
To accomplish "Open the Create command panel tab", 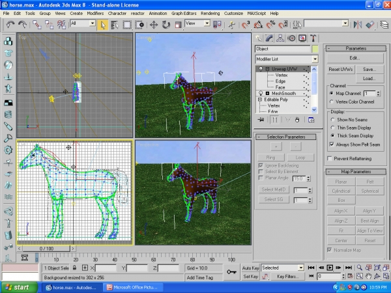I will pos(259,38).
